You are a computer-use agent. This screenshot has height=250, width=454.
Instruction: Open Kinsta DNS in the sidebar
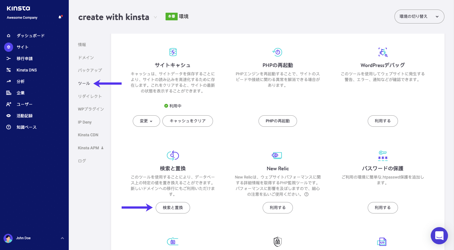27,70
